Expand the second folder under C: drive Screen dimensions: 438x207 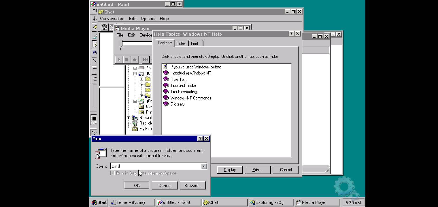pyautogui.click(x=141, y=85)
